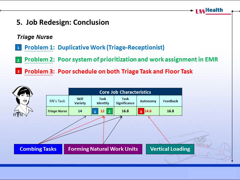Click the Combing Tasks box
The width and height of the screenshot is (240, 180).
38,149
